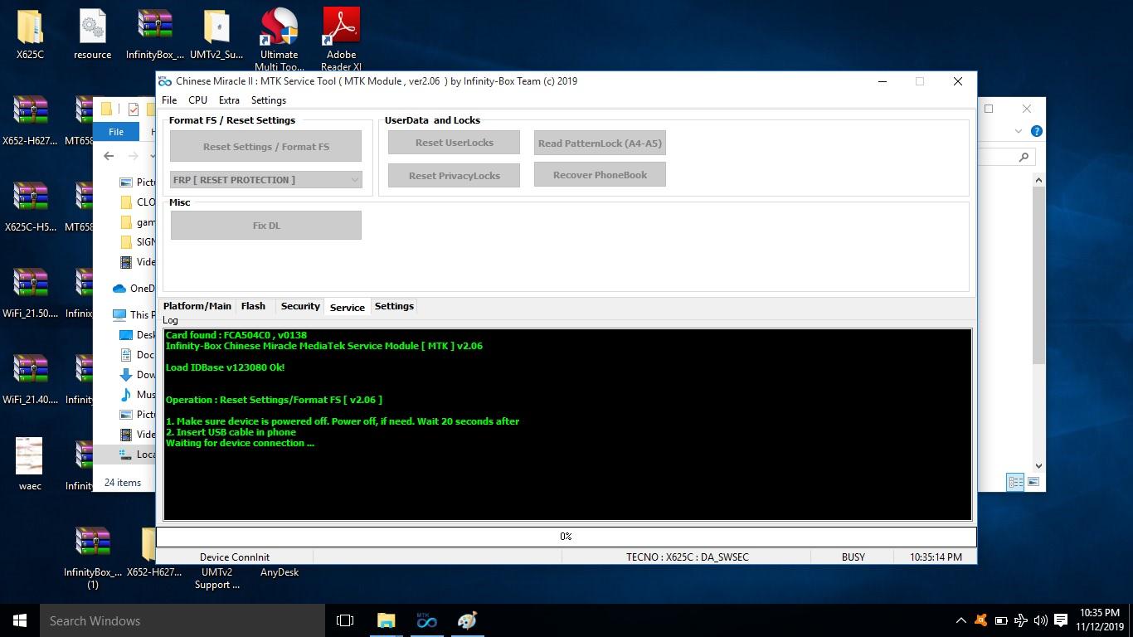1133x637 pixels.
Task: Select the waec file icon on desktop
Action: click(30, 464)
